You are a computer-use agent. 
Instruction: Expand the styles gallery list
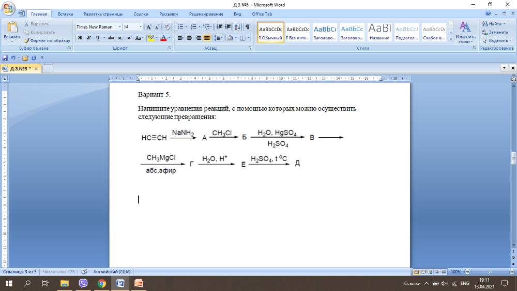[x=451, y=38]
